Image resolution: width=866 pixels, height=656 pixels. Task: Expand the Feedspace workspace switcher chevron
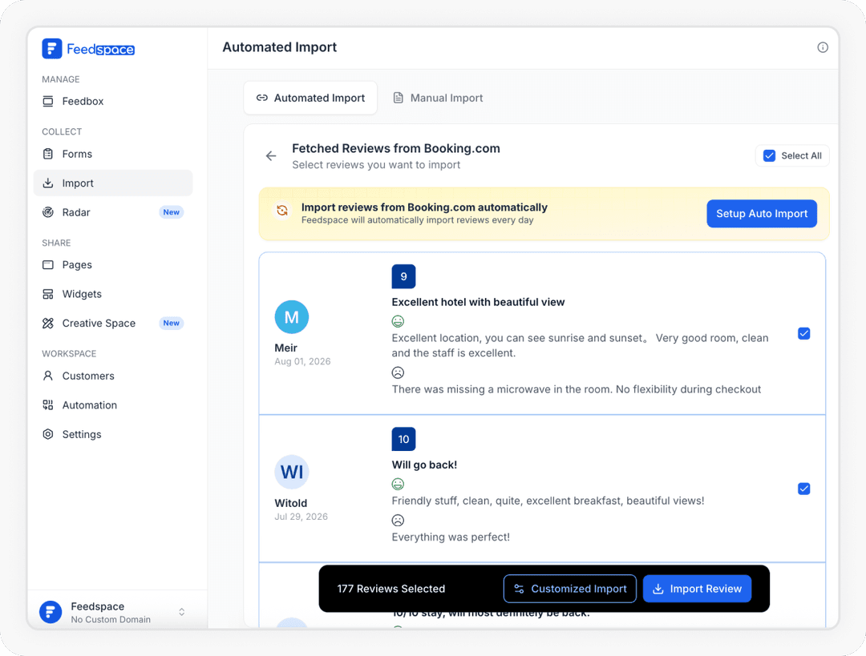(182, 612)
